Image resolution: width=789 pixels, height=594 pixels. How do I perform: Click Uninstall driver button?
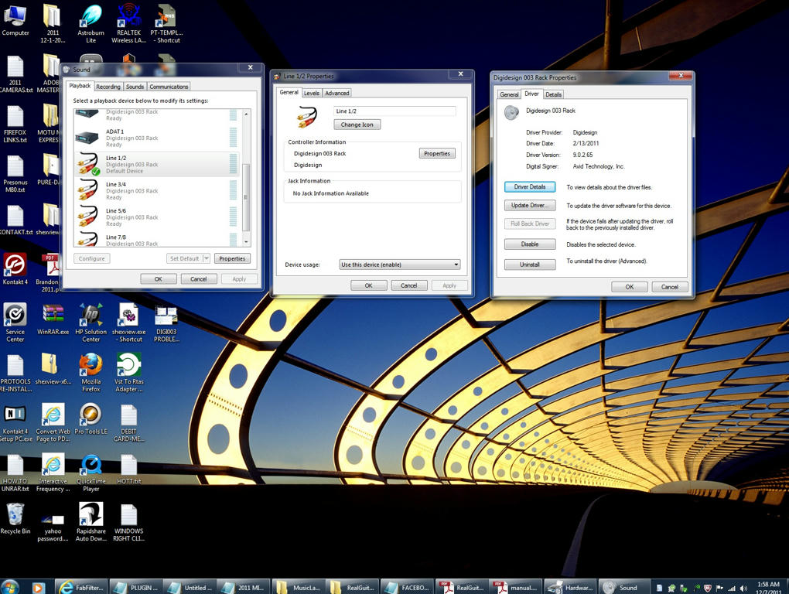(x=530, y=264)
